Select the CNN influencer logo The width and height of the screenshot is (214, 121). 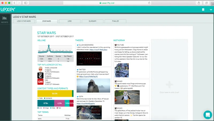[40, 82]
